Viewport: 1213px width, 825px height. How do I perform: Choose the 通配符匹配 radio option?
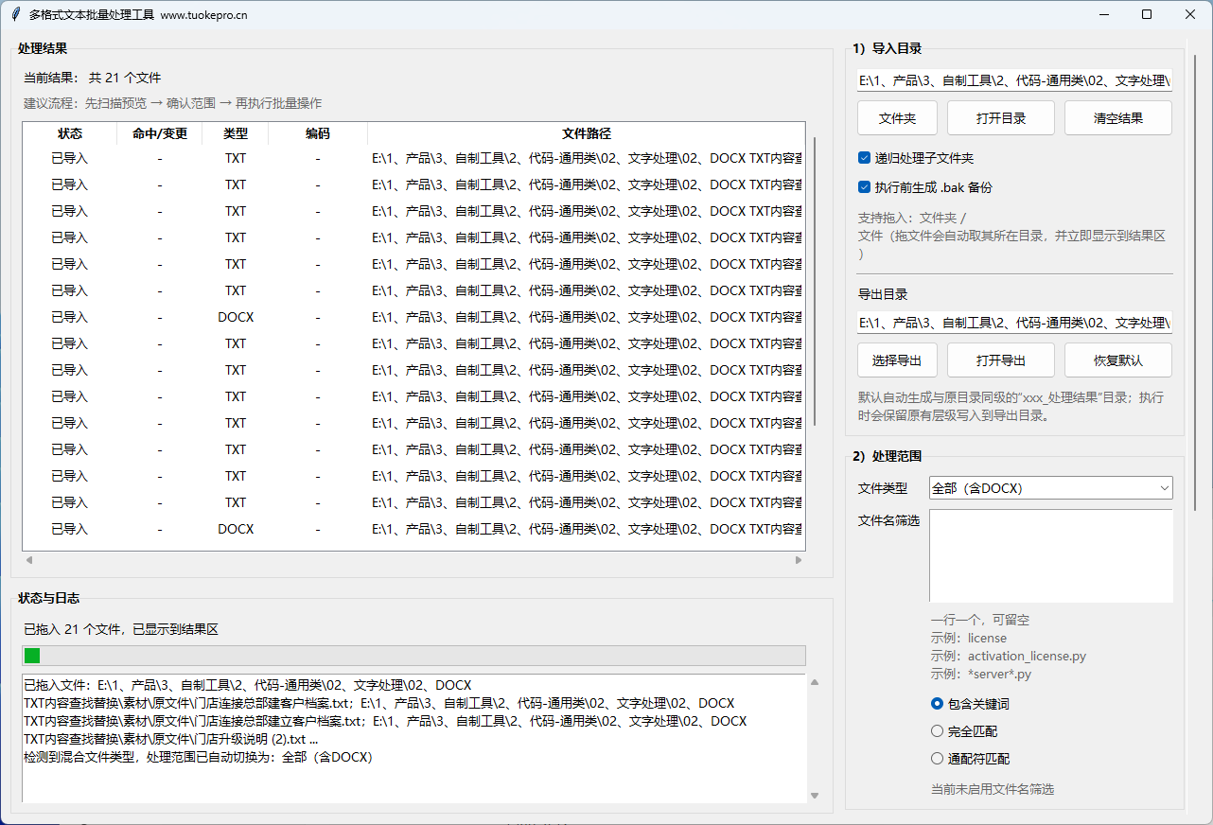click(938, 759)
